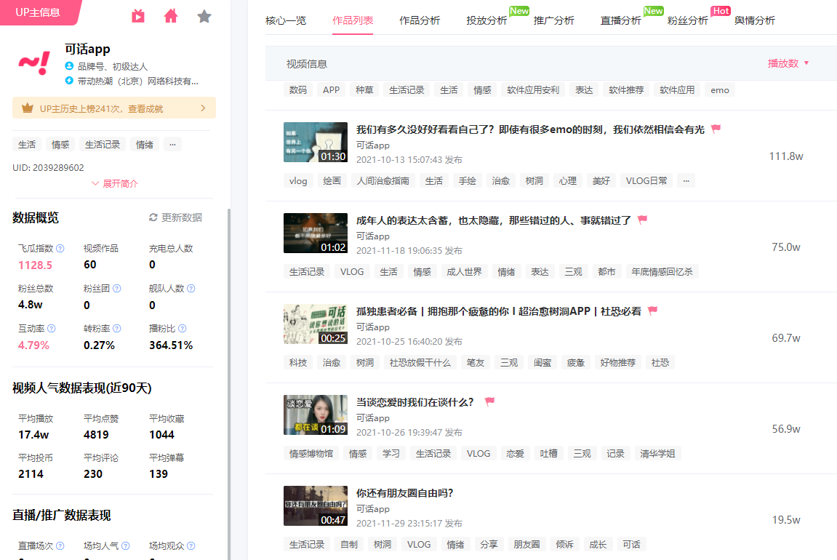Switch to the 核心一览 tab
Image resolution: width=837 pixels, height=560 pixels.
[286, 20]
